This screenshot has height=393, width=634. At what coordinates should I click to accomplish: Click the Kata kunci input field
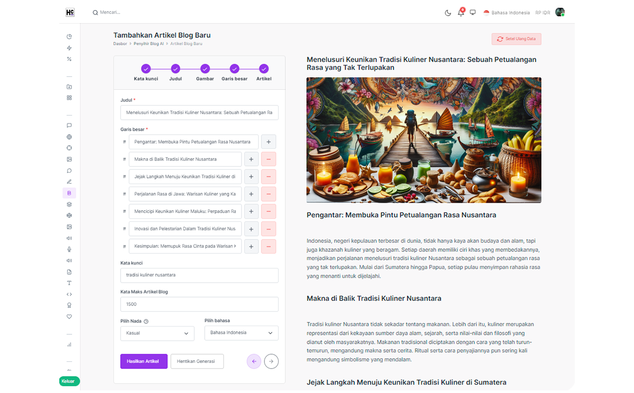pos(200,275)
